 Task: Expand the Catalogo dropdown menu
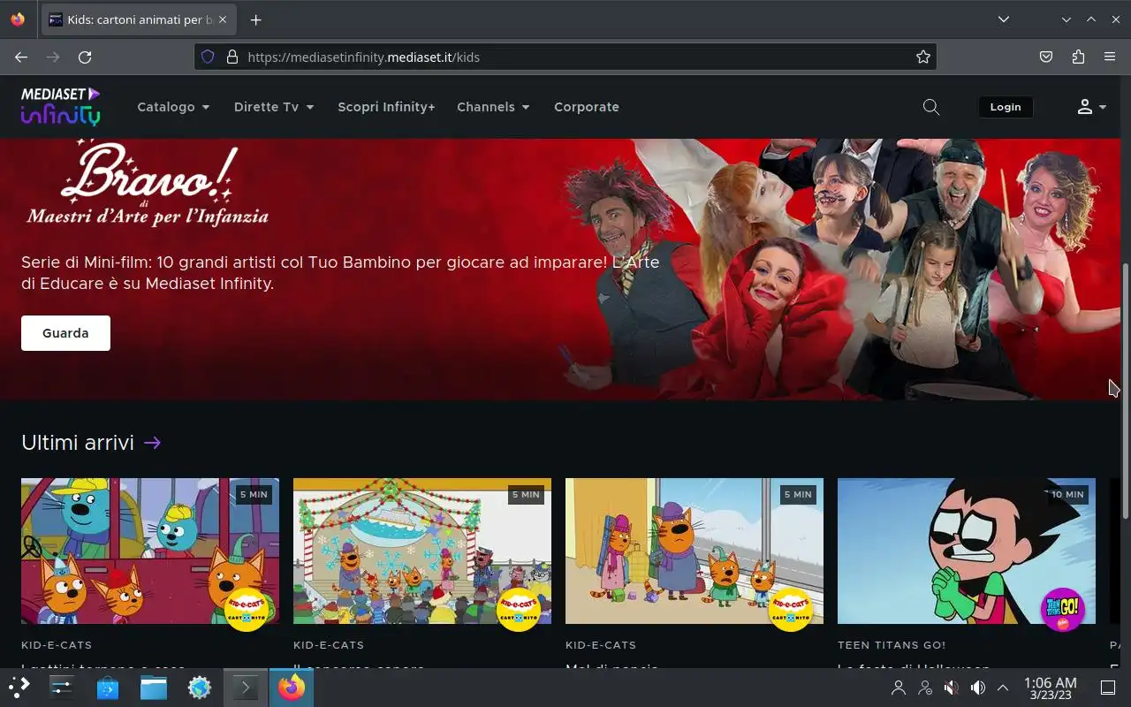pos(173,107)
